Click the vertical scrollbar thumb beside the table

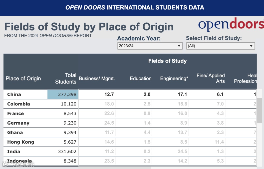[260, 110]
